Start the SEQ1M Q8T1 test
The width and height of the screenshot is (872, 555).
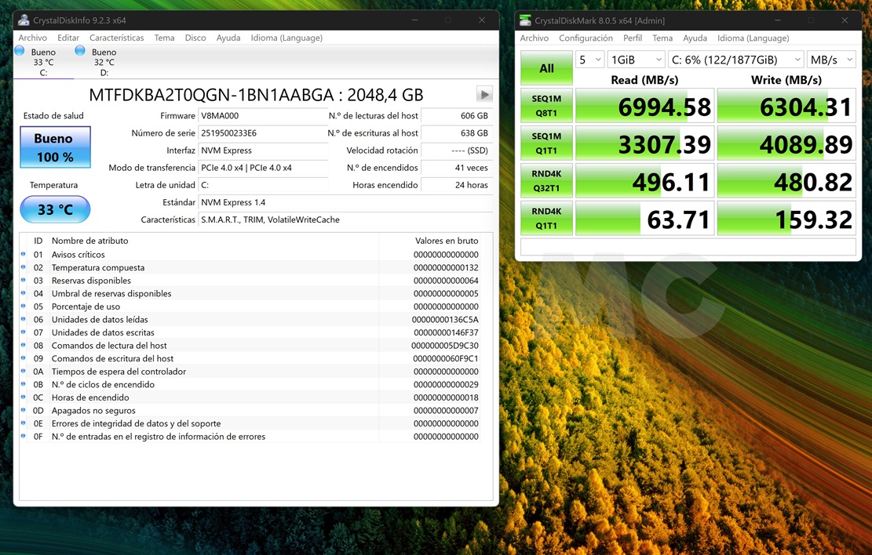pyautogui.click(x=546, y=106)
